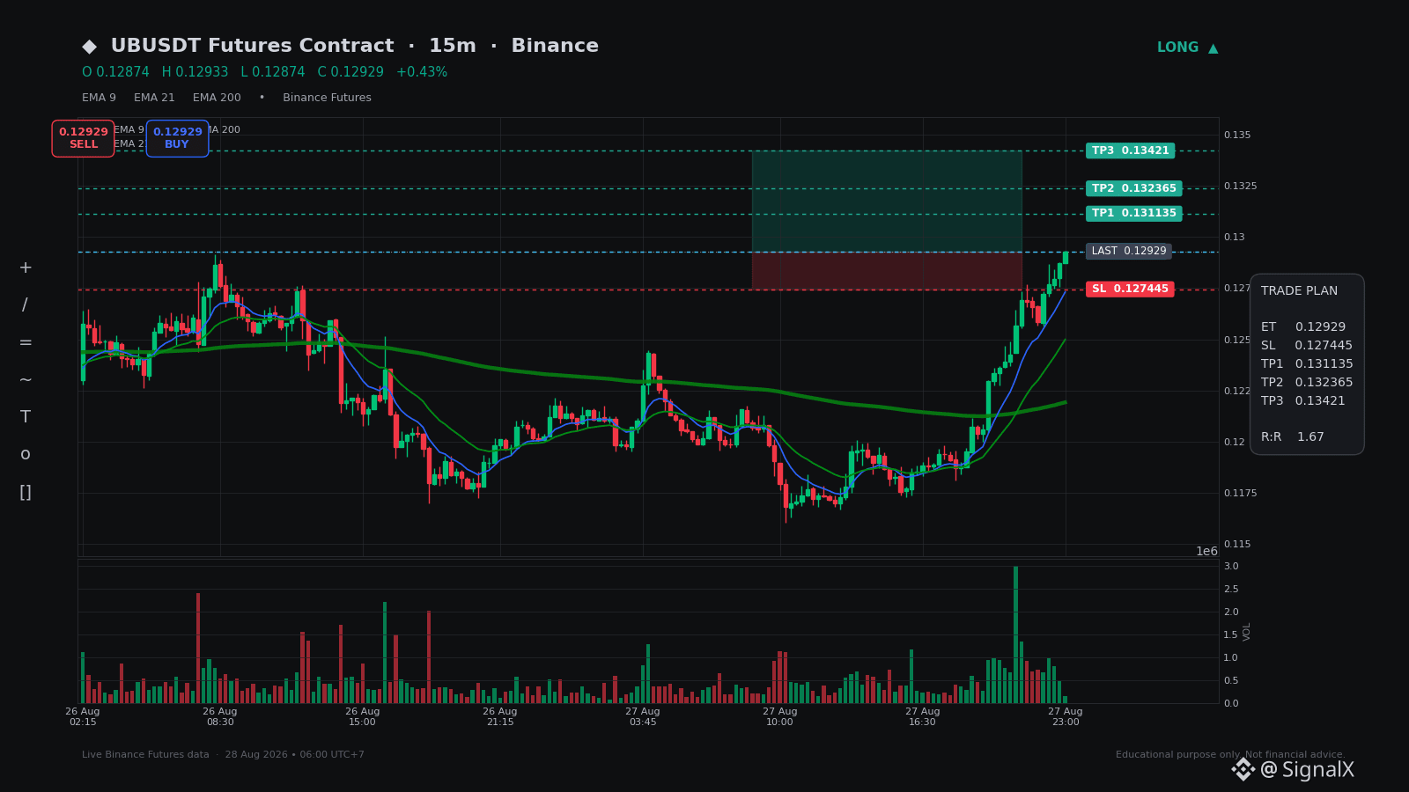The width and height of the screenshot is (1409, 792).
Task: Click the ET 0.12929 entry row
Action: pyautogui.click(x=1303, y=326)
